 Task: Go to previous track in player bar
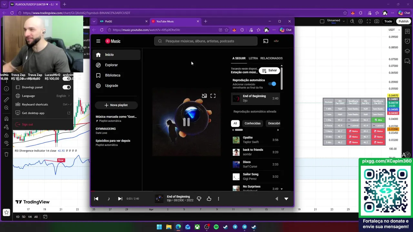pos(96,199)
